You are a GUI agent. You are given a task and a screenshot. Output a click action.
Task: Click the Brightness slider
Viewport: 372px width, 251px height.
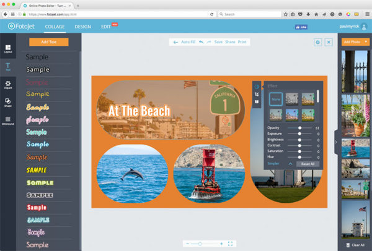point(299,140)
